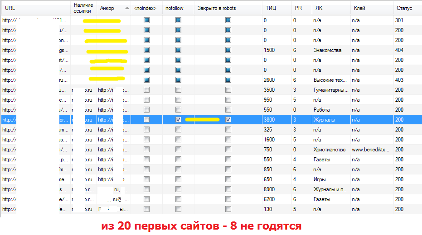The height and width of the screenshot is (235, 422).
Task: Select the Работа category cell
Action: [x=322, y=110]
